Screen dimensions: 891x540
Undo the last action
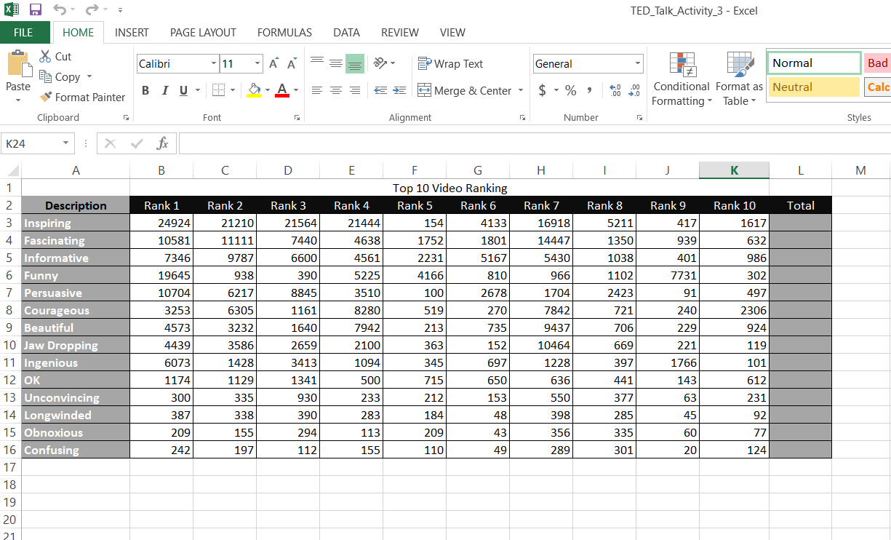click(x=60, y=10)
